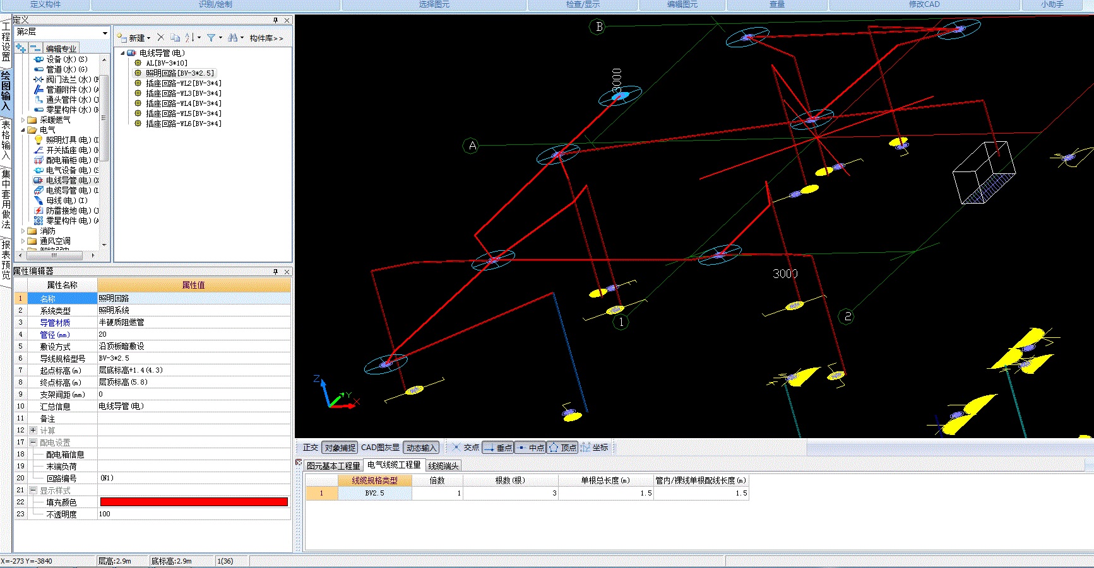This screenshot has height=568, width=1094.
Task: Click the red 填充颜色 swatch
Action: (194, 502)
